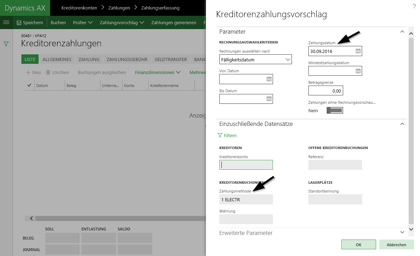Click the Filtern link
The image size is (420, 256).
227,135
